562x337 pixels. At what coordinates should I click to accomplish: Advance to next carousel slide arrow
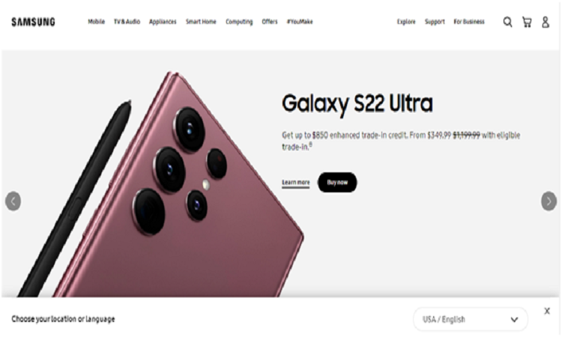pyautogui.click(x=549, y=201)
